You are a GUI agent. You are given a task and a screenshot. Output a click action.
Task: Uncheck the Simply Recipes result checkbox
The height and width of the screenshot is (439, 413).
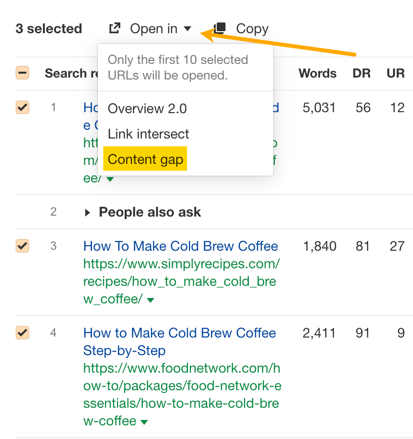point(22,246)
